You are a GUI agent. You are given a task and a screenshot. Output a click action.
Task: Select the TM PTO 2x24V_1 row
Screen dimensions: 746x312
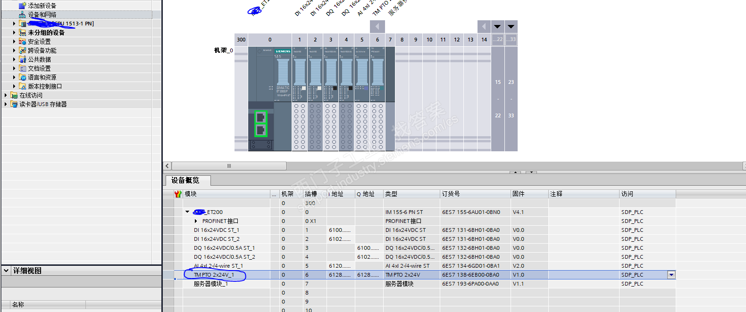(x=419, y=275)
